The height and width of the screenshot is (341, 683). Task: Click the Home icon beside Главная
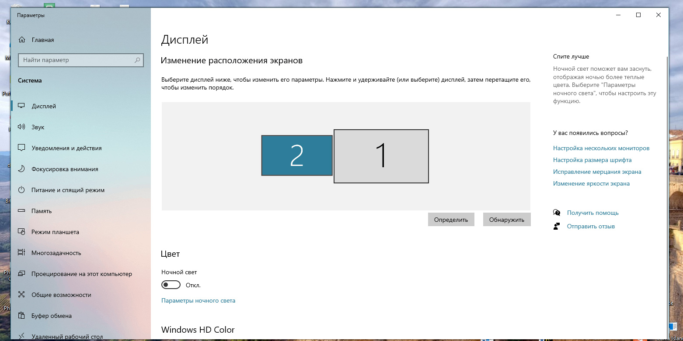[x=21, y=40]
